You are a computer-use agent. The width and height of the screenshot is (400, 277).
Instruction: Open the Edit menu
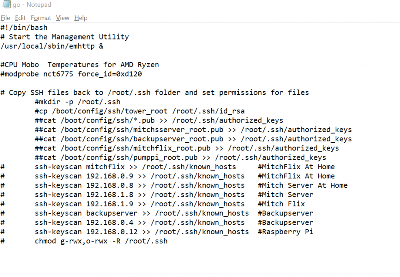pyautogui.click(x=20, y=18)
